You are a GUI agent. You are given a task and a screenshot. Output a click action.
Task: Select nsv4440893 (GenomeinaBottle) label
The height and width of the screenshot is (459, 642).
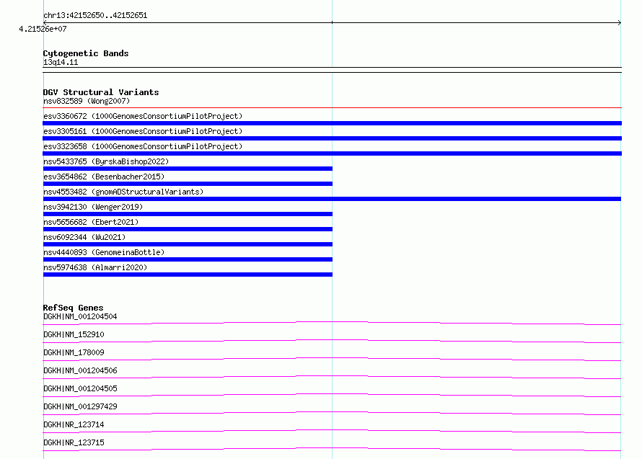coord(104,252)
